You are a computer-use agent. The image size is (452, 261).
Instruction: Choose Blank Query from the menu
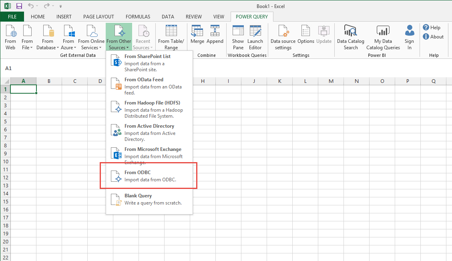[149, 199]
